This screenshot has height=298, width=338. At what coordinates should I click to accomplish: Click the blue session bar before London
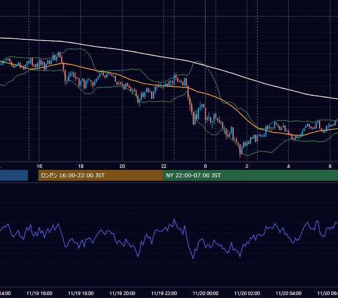point(14,175)
